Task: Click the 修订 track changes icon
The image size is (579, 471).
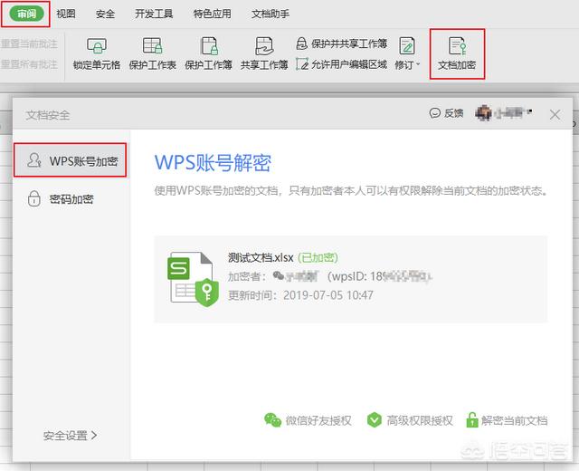Action: point(407,46)
